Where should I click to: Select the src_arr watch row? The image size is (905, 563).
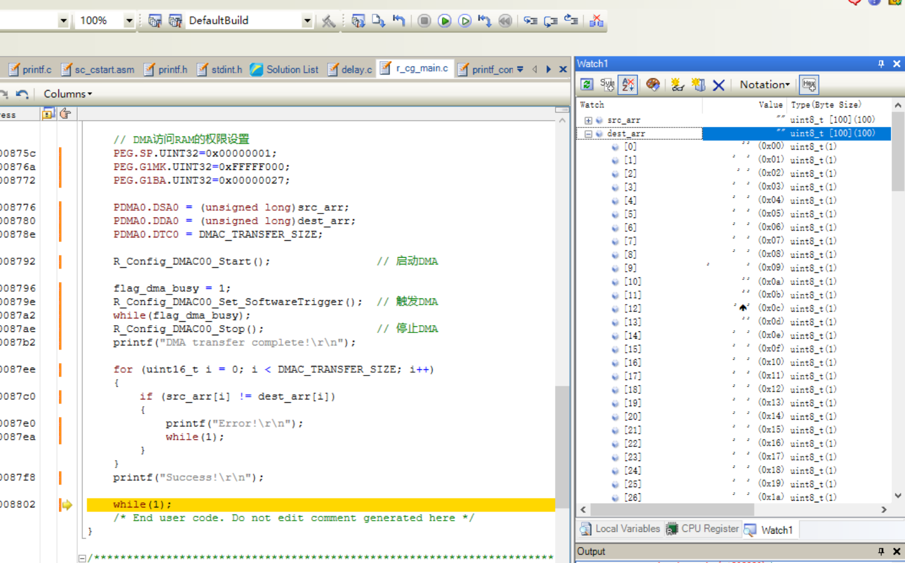tap(734, 120)
